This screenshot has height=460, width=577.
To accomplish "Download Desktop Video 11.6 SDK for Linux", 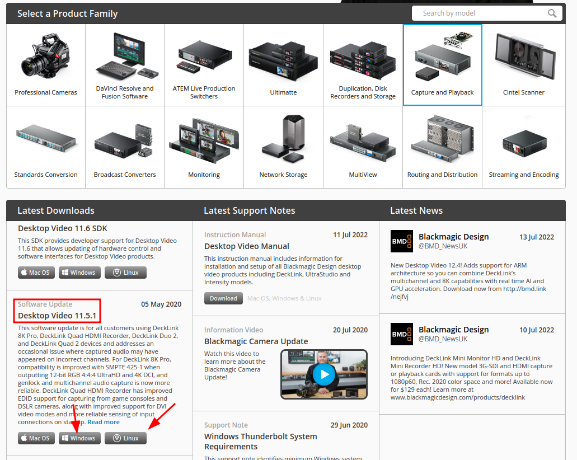I will (x=125, y=273).
